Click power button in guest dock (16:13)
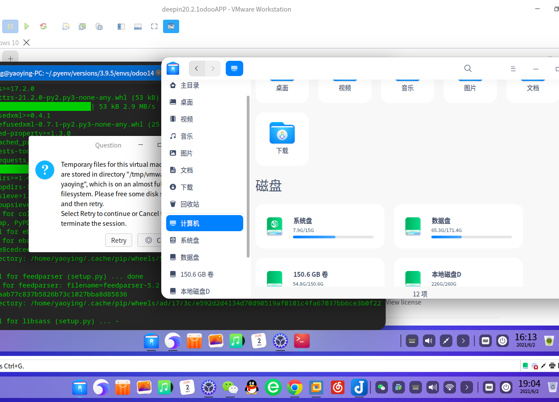The width and height of the screenshot is (559, 402). [x=503, y=341]
